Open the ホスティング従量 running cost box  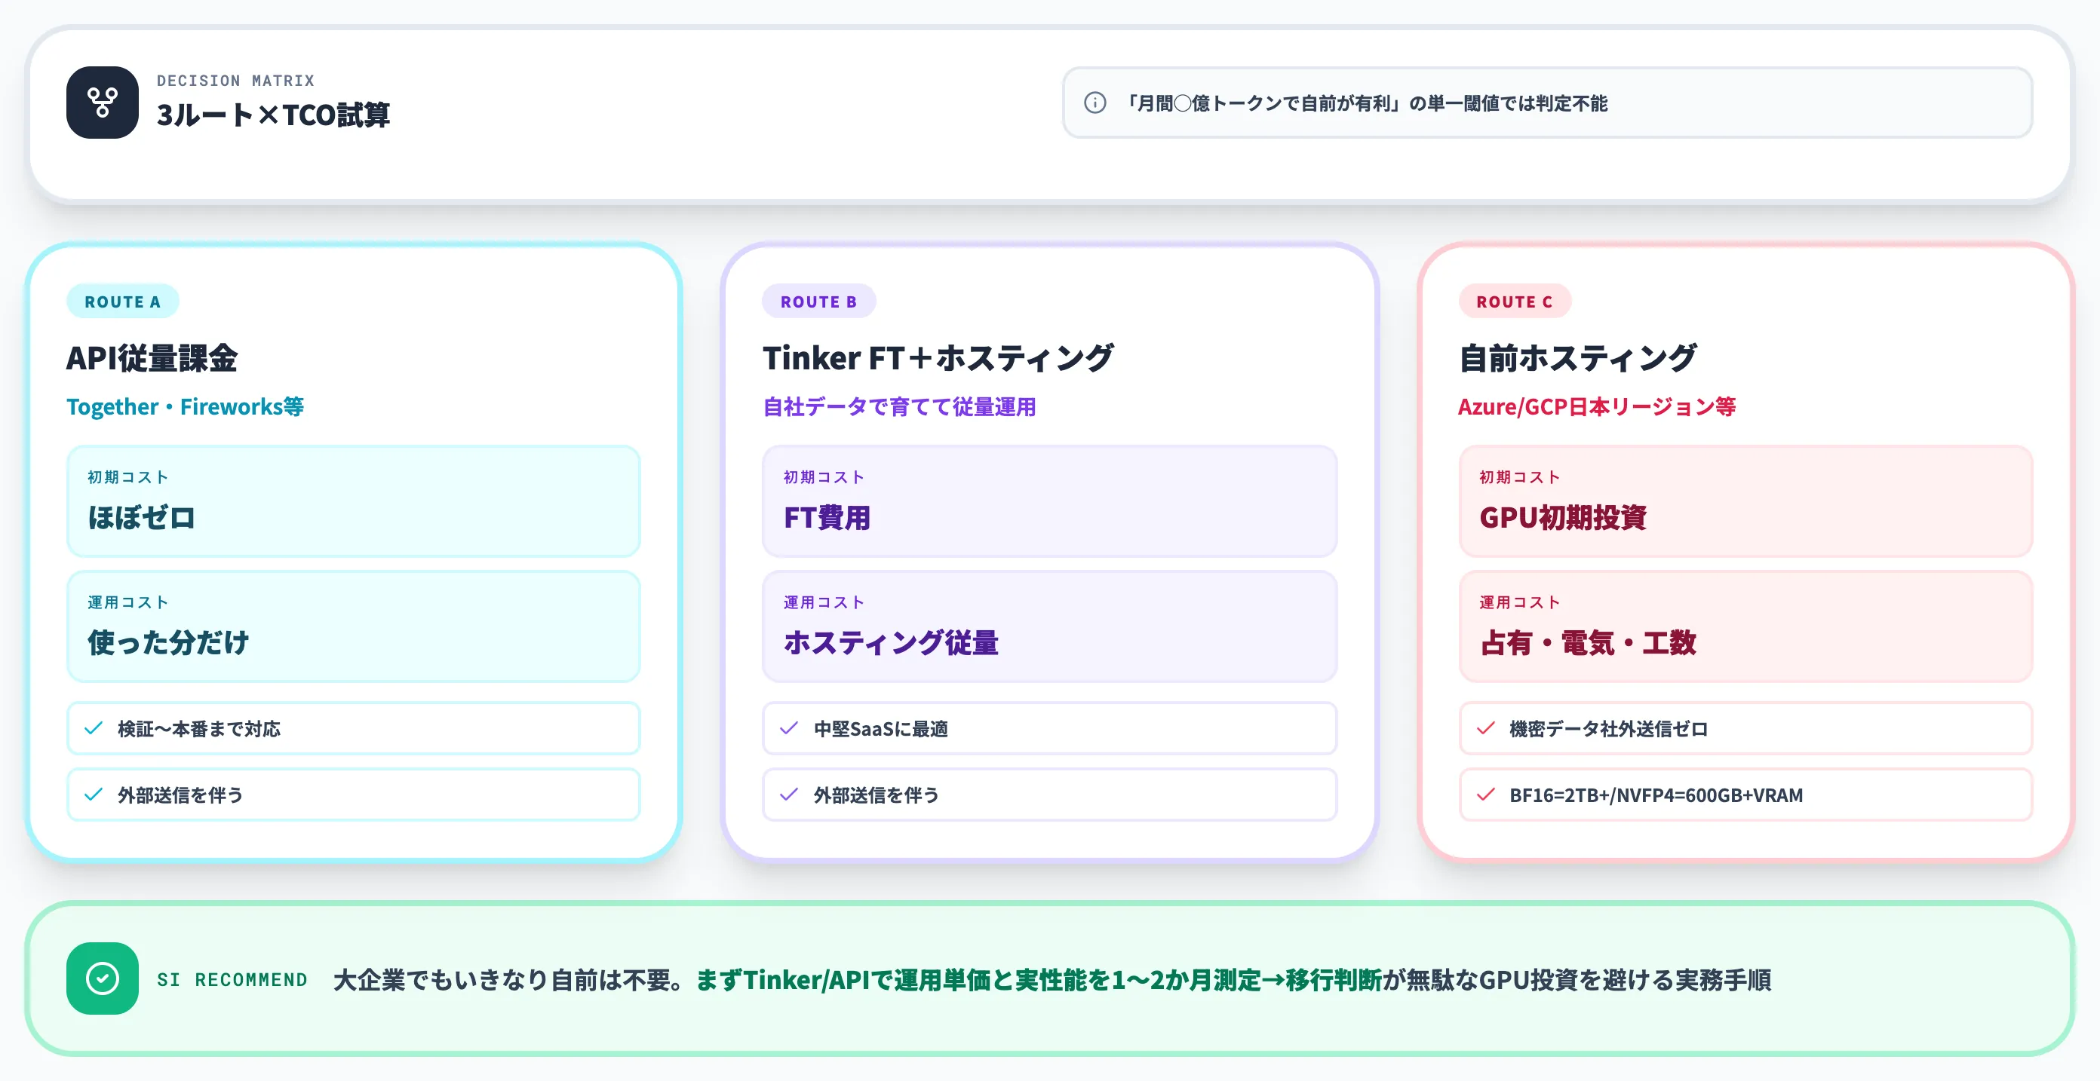[x=1049, y=626]
